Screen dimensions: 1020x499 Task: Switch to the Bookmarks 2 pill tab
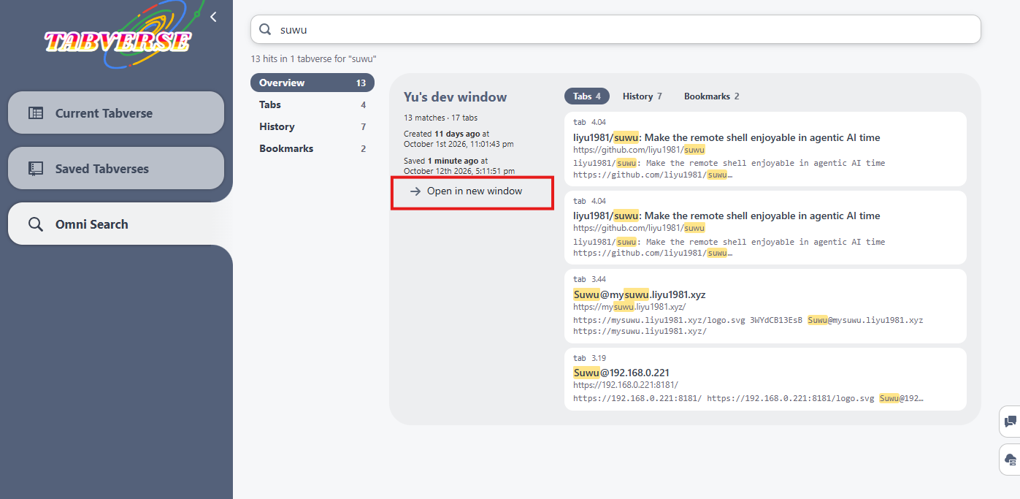point(711,96)
